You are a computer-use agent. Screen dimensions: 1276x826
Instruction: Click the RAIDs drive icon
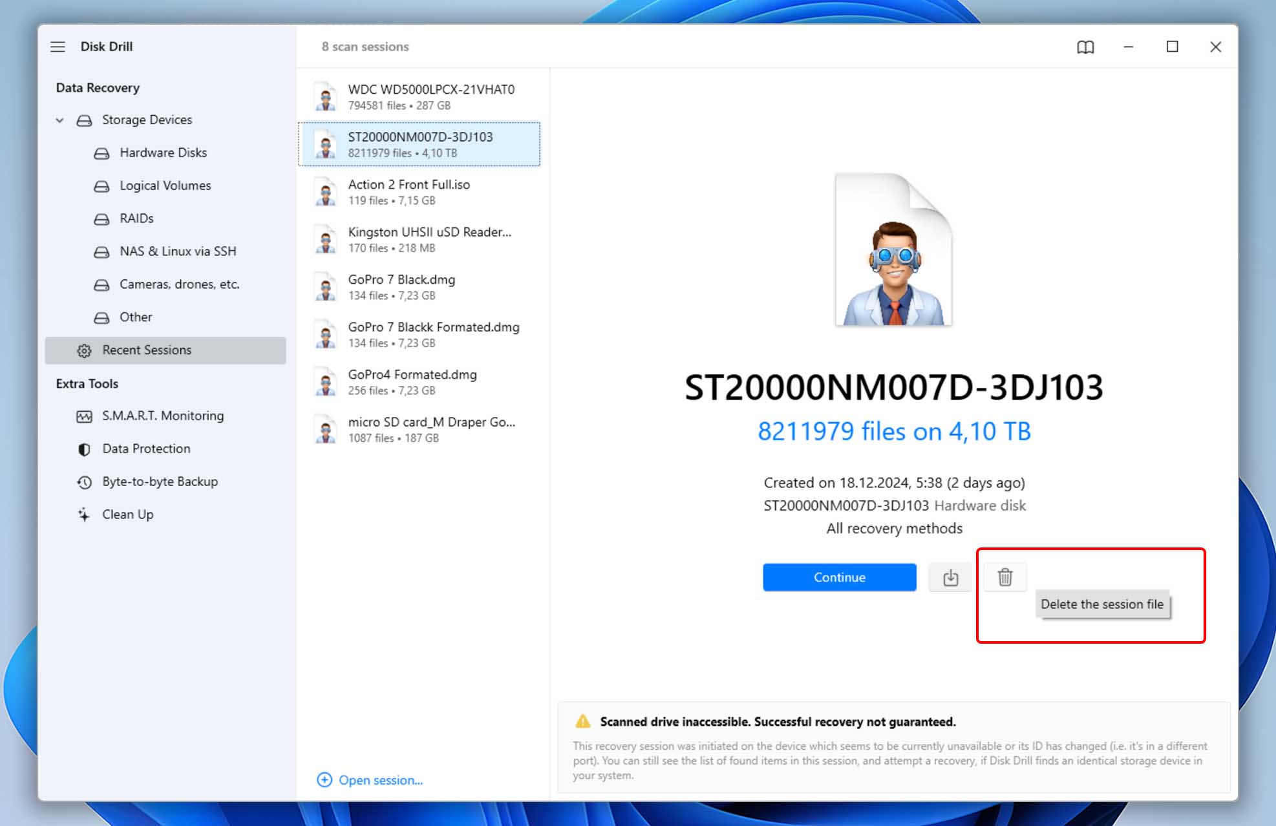[x=101, y=219]
